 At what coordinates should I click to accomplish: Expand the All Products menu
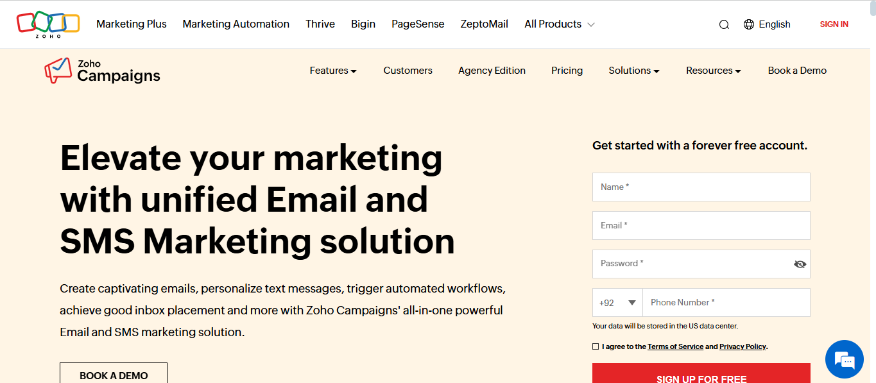pos(560,24)
